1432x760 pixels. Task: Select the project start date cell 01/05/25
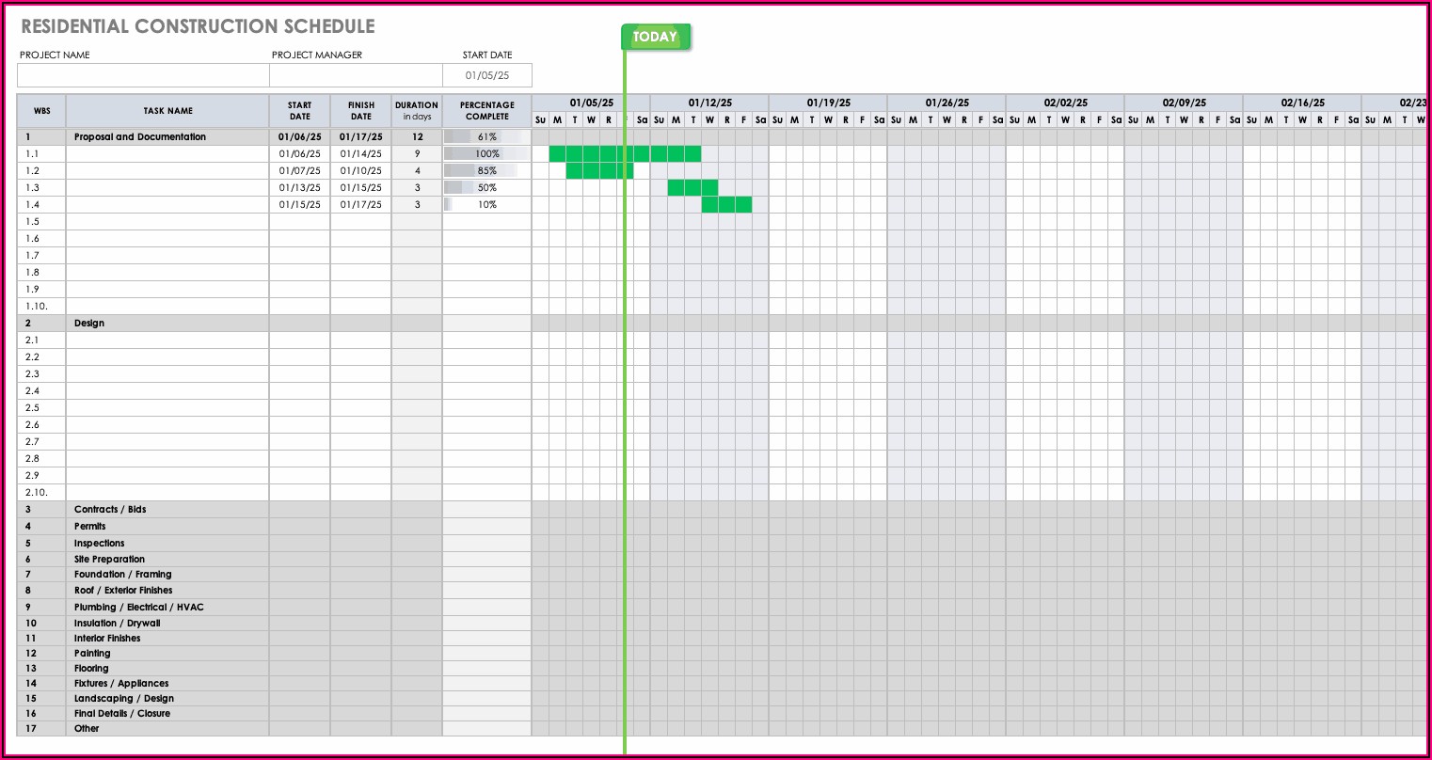tap(487, 75)
